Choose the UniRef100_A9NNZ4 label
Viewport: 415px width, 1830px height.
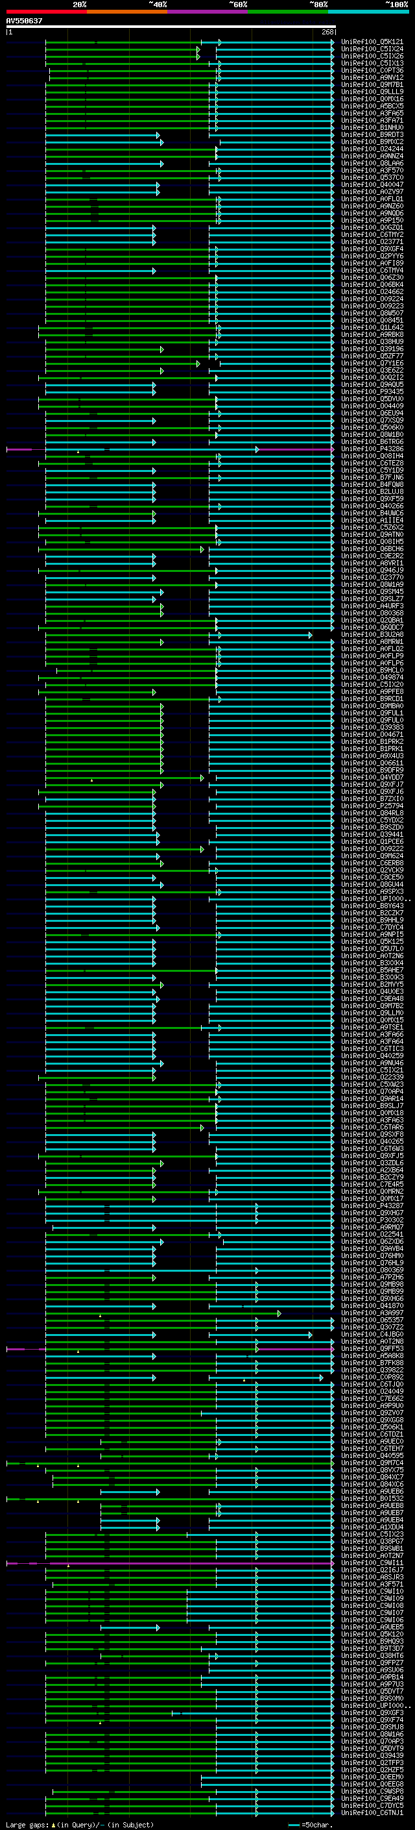(x=372, y=156)
